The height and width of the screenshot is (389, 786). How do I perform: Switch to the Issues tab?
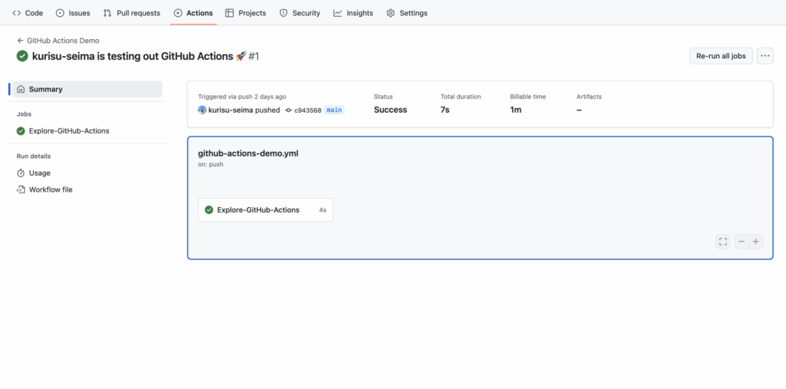(73, 13)
